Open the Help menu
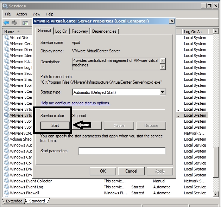221x207 pixels. 50,14
